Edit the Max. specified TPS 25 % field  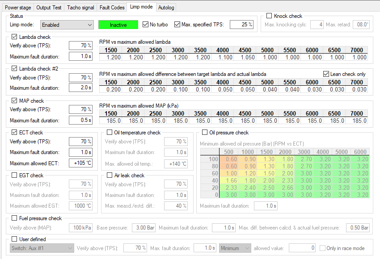[x=241, y=25]
